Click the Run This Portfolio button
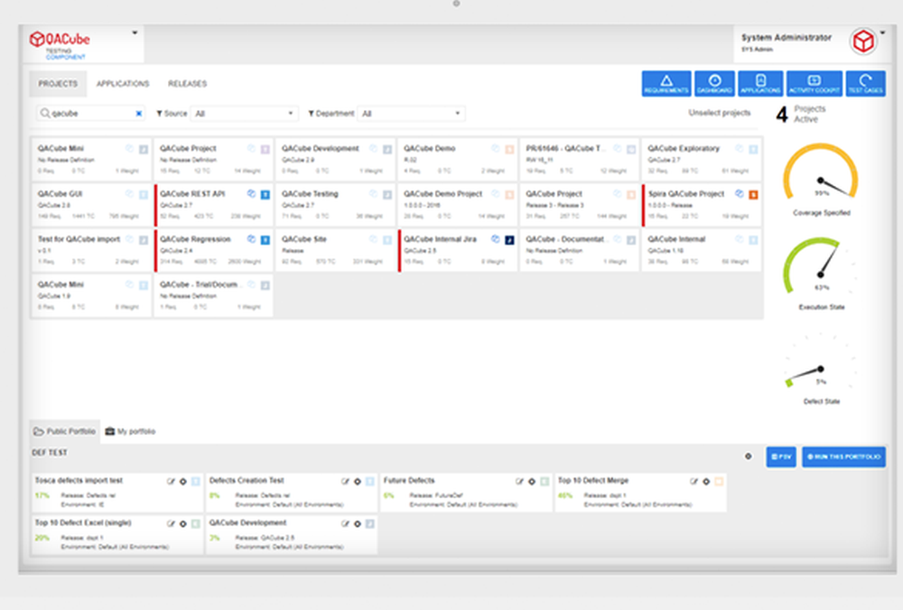 [x=843, y=457]
